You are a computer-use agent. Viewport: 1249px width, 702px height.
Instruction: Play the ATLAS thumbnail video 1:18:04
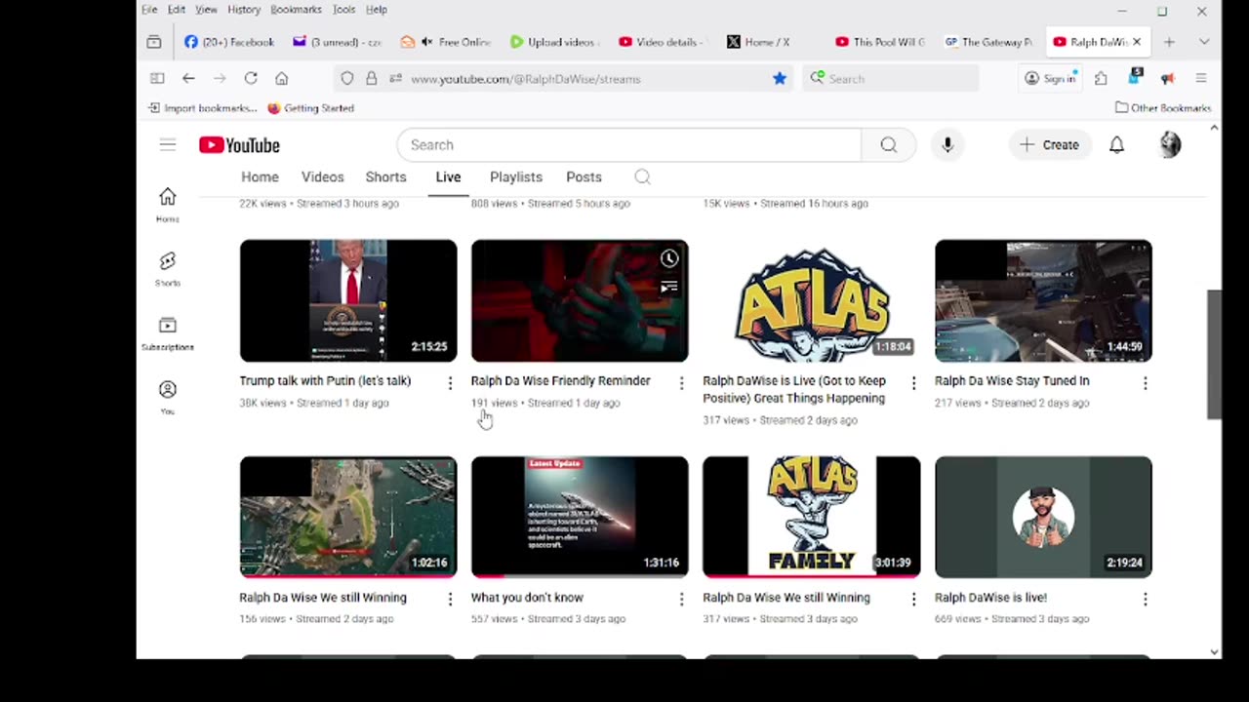tap(811, 300)
